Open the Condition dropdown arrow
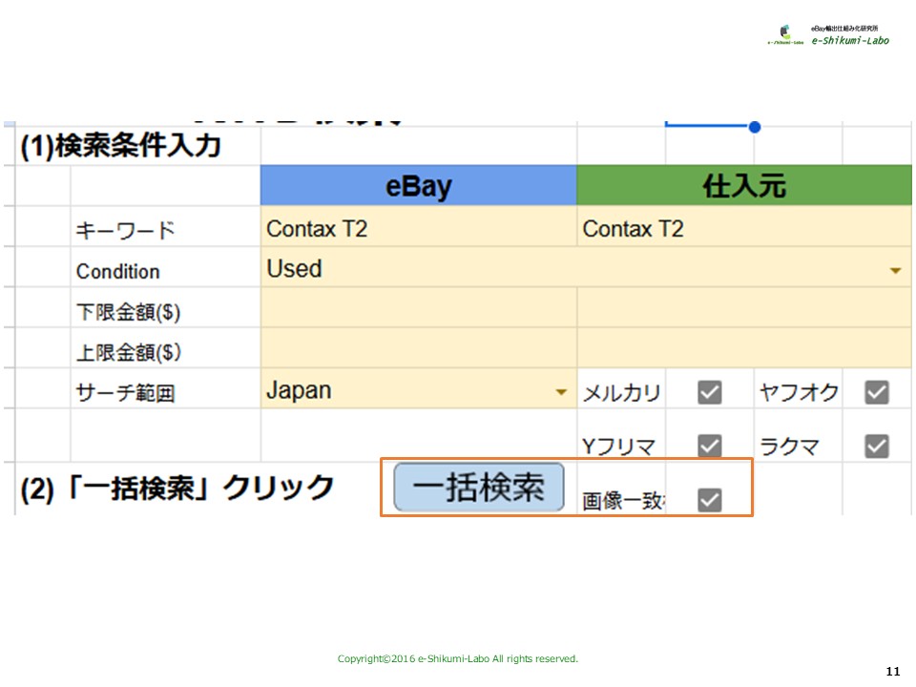Screen dimensions: 916x687 tap(895, 270)
